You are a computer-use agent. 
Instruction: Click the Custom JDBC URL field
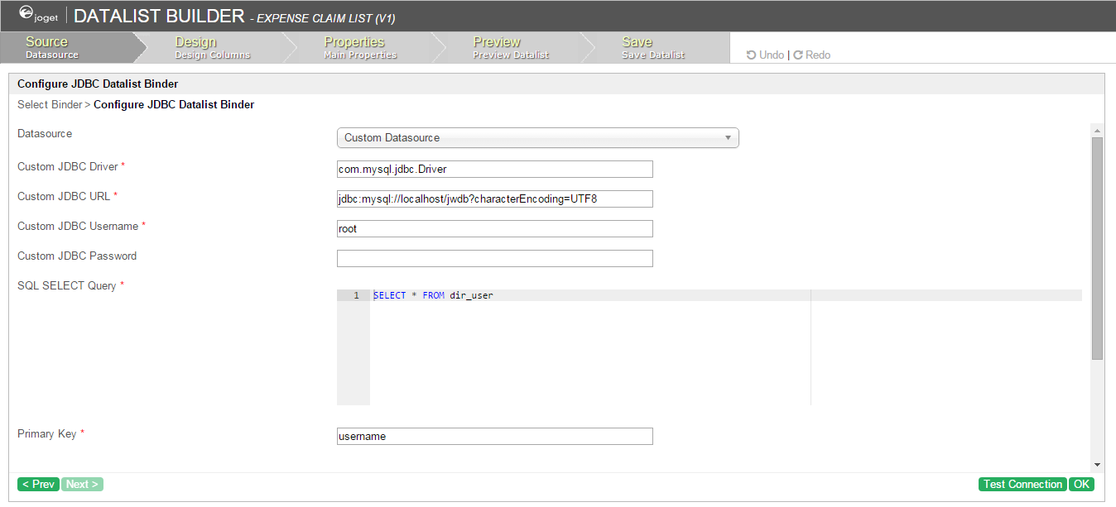click(x=494, y=199)
